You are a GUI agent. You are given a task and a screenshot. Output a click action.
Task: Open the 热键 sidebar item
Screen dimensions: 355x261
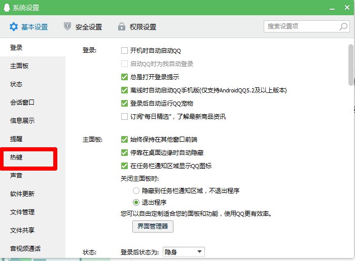pyautogui.click(x=28, y=157)
